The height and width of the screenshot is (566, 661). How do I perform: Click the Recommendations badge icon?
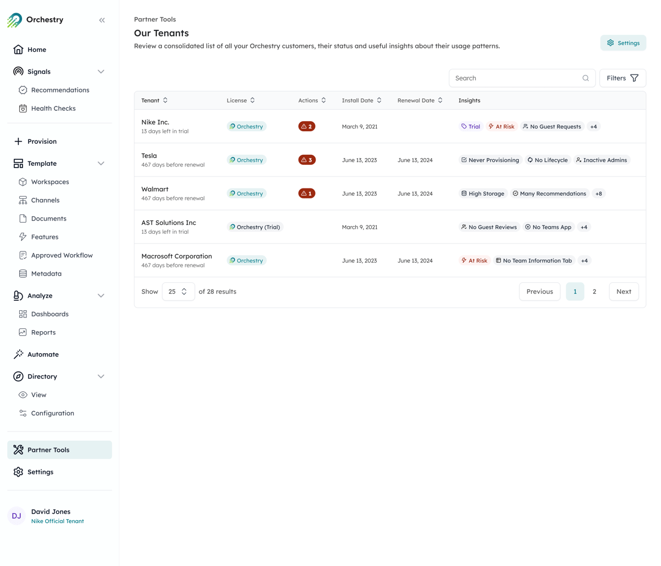[x=23, y=90]
